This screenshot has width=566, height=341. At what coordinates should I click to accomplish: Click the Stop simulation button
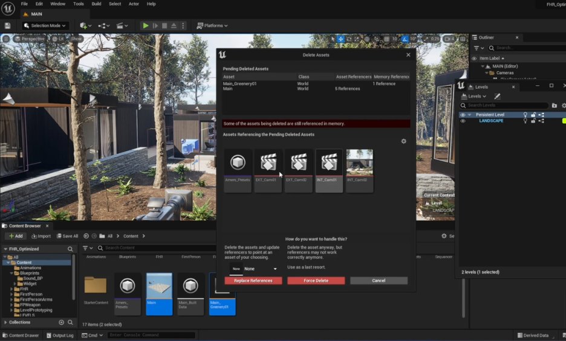[x=164, y=25]
